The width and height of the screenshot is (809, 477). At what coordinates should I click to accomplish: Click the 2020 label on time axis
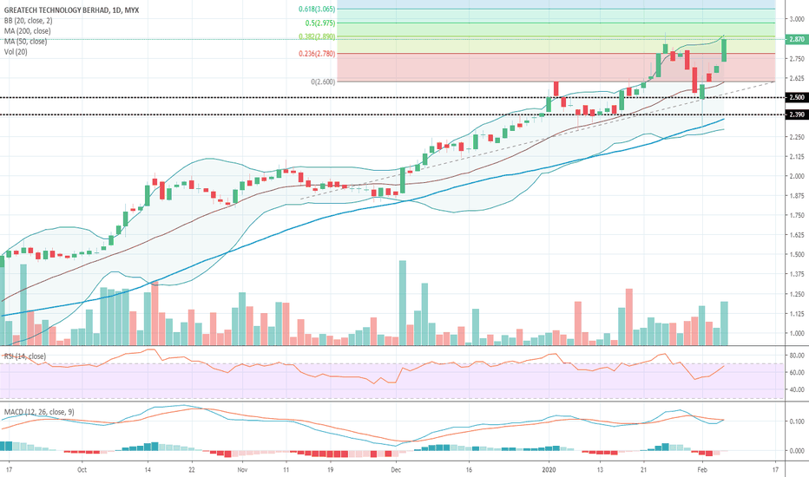click(549, 470)
